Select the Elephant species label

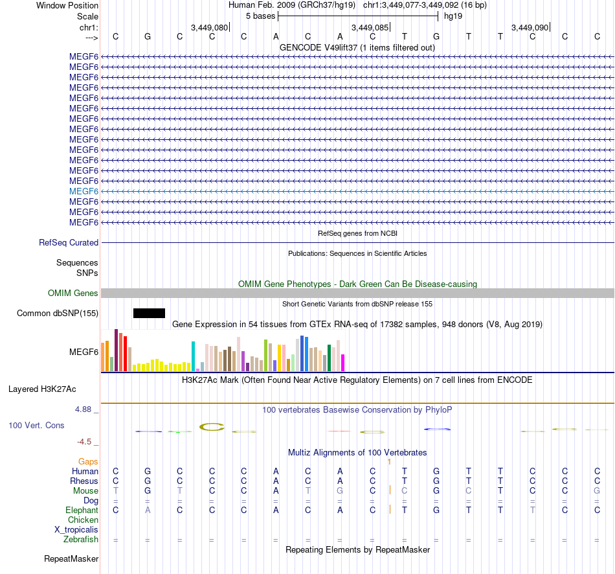pyautogui.click(x=82, y=510)
